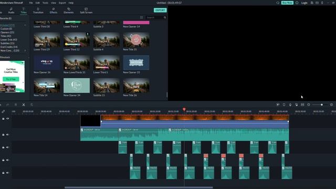The width and height of the screenshot is (336, 189).
Task: Click the titles panel vertical scrollbar
Action: (167, 94)
